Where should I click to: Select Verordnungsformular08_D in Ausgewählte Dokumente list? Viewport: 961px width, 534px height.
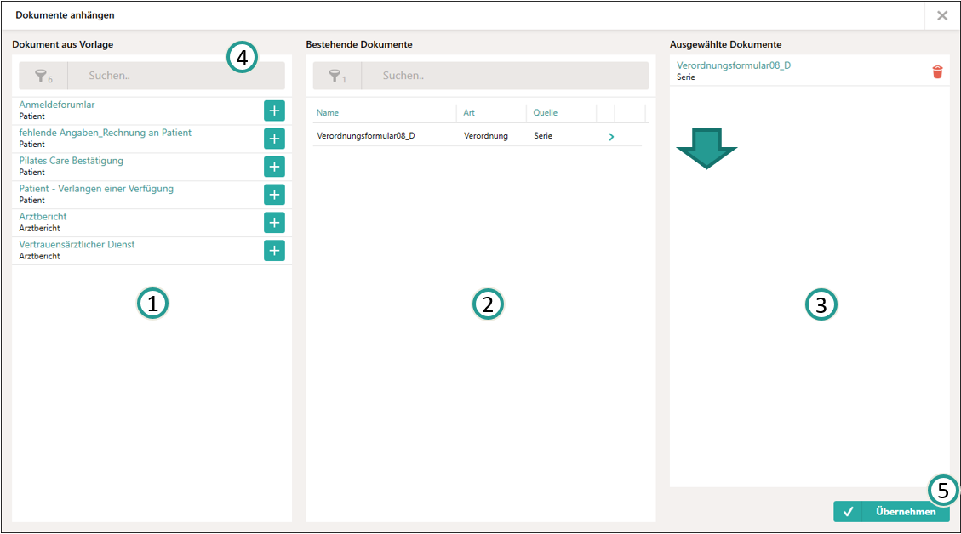[x=733, y=65]
